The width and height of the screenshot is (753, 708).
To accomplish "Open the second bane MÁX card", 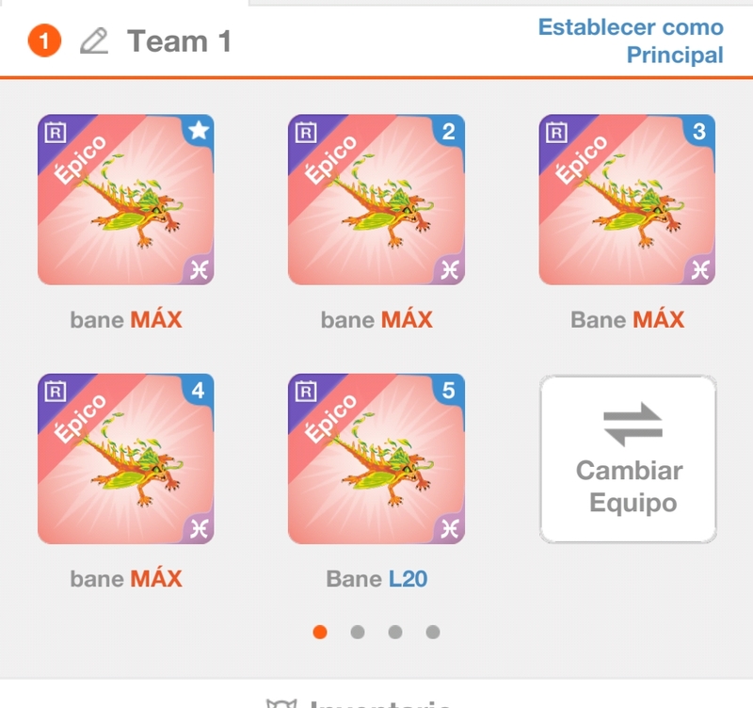I will (376, 200).
